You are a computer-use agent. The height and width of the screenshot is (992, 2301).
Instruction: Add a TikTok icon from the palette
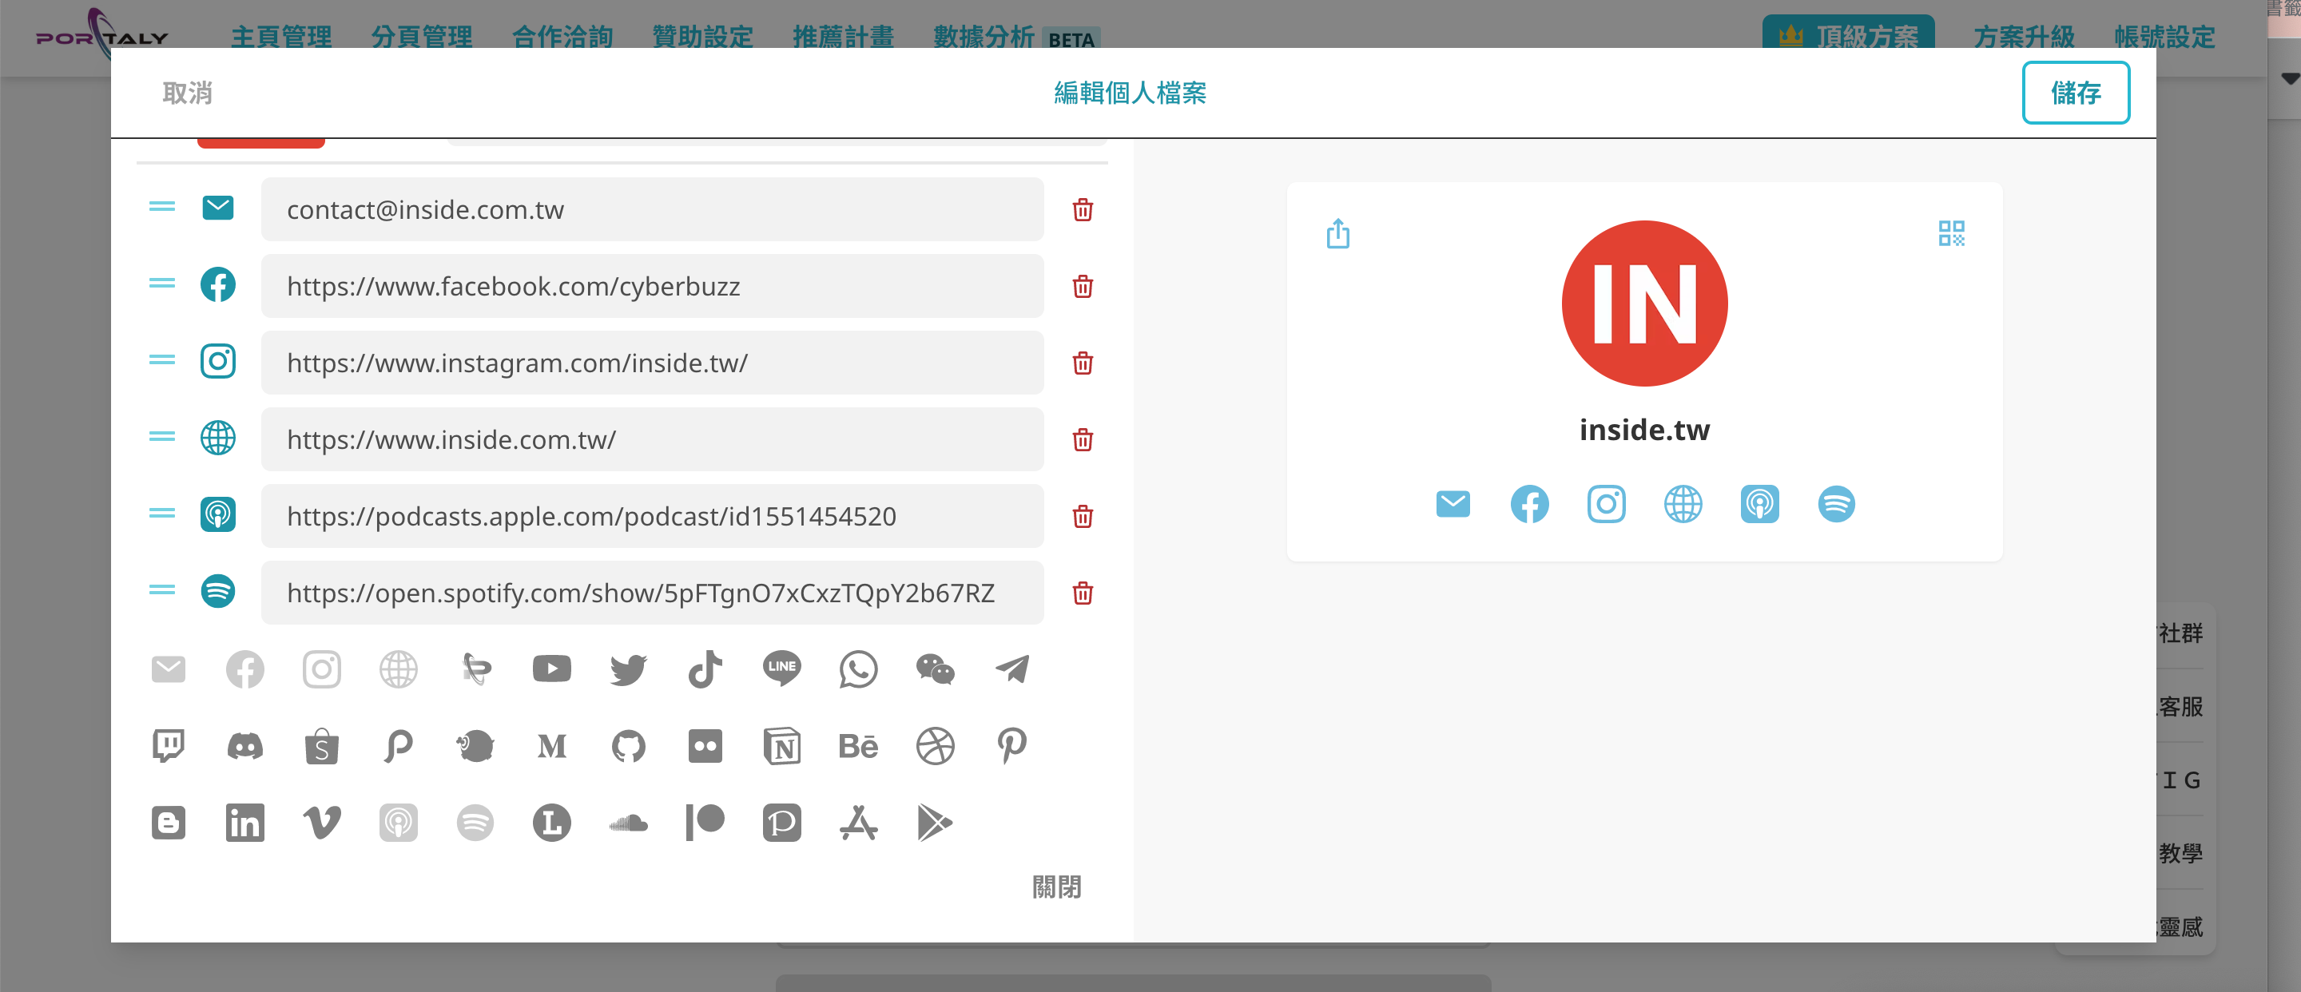pos(705,669)
